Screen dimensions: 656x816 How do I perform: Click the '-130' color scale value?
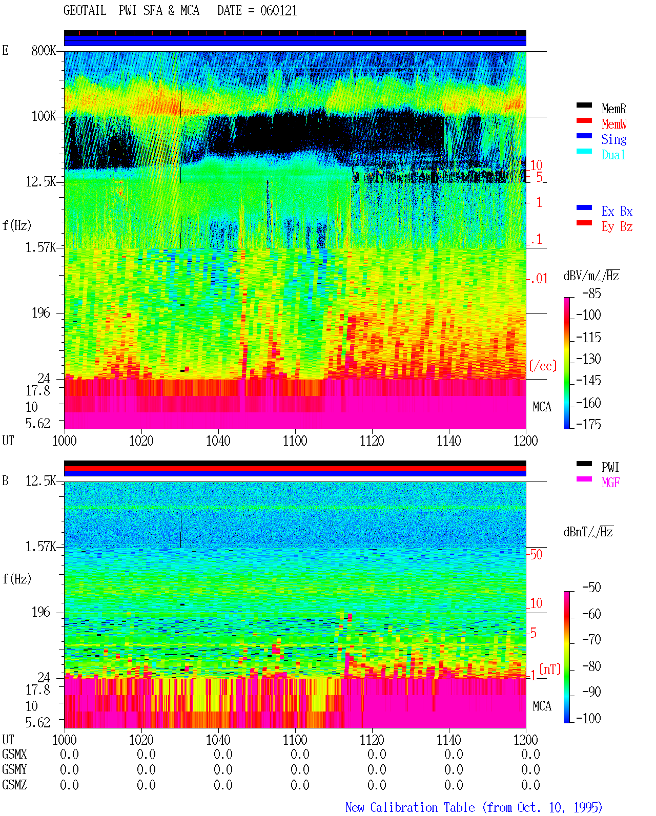pos(588,359)
